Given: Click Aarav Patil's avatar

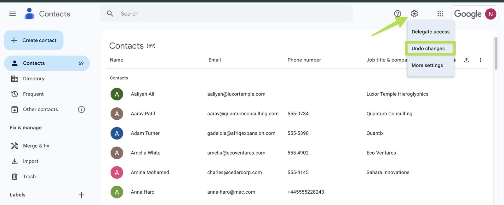Looking at the screenshot, I should coord(117,113).
